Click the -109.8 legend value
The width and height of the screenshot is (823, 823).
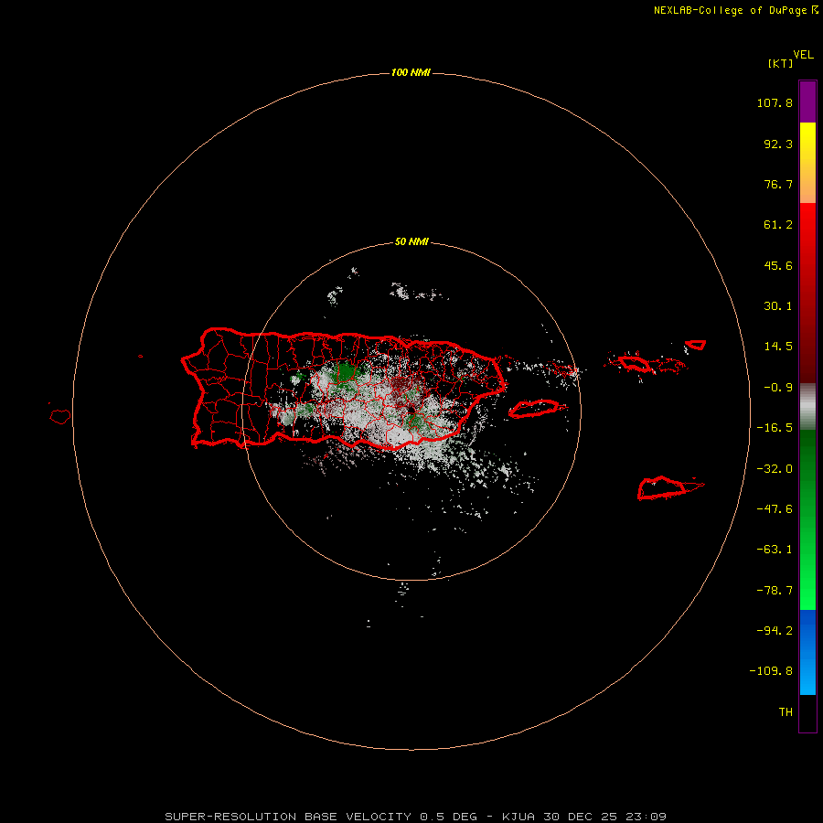pyautogui.click(x=771, y=671)
